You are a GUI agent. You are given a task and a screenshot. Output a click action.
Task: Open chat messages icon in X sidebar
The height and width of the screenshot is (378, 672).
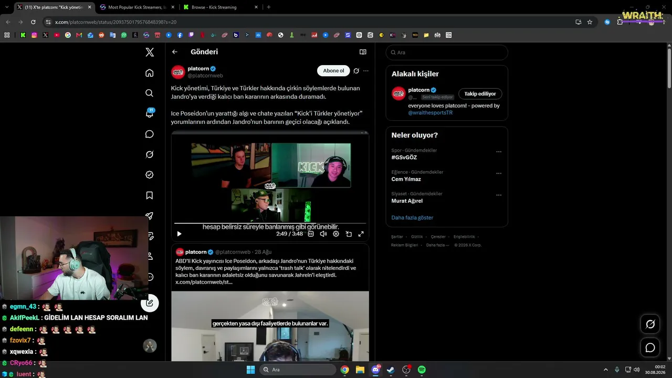150,134
